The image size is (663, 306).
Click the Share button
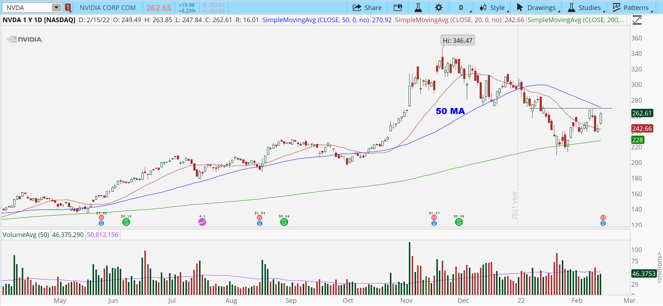click(x=367, y=8)
